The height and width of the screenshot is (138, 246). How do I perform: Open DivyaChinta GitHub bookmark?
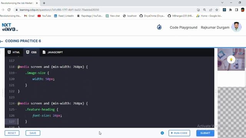pyautogui.click(x=152, y=16)
